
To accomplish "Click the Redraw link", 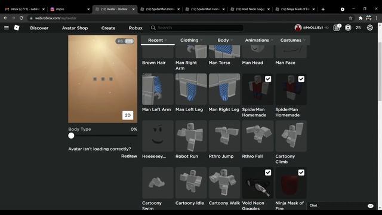I will [129, 156].
